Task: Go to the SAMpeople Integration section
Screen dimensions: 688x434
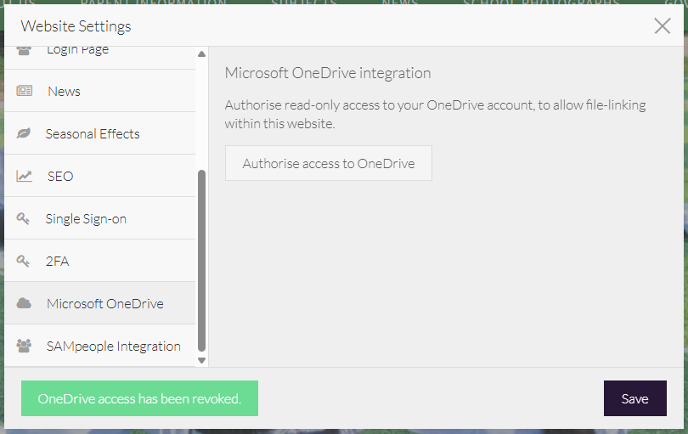Action: 113,346
